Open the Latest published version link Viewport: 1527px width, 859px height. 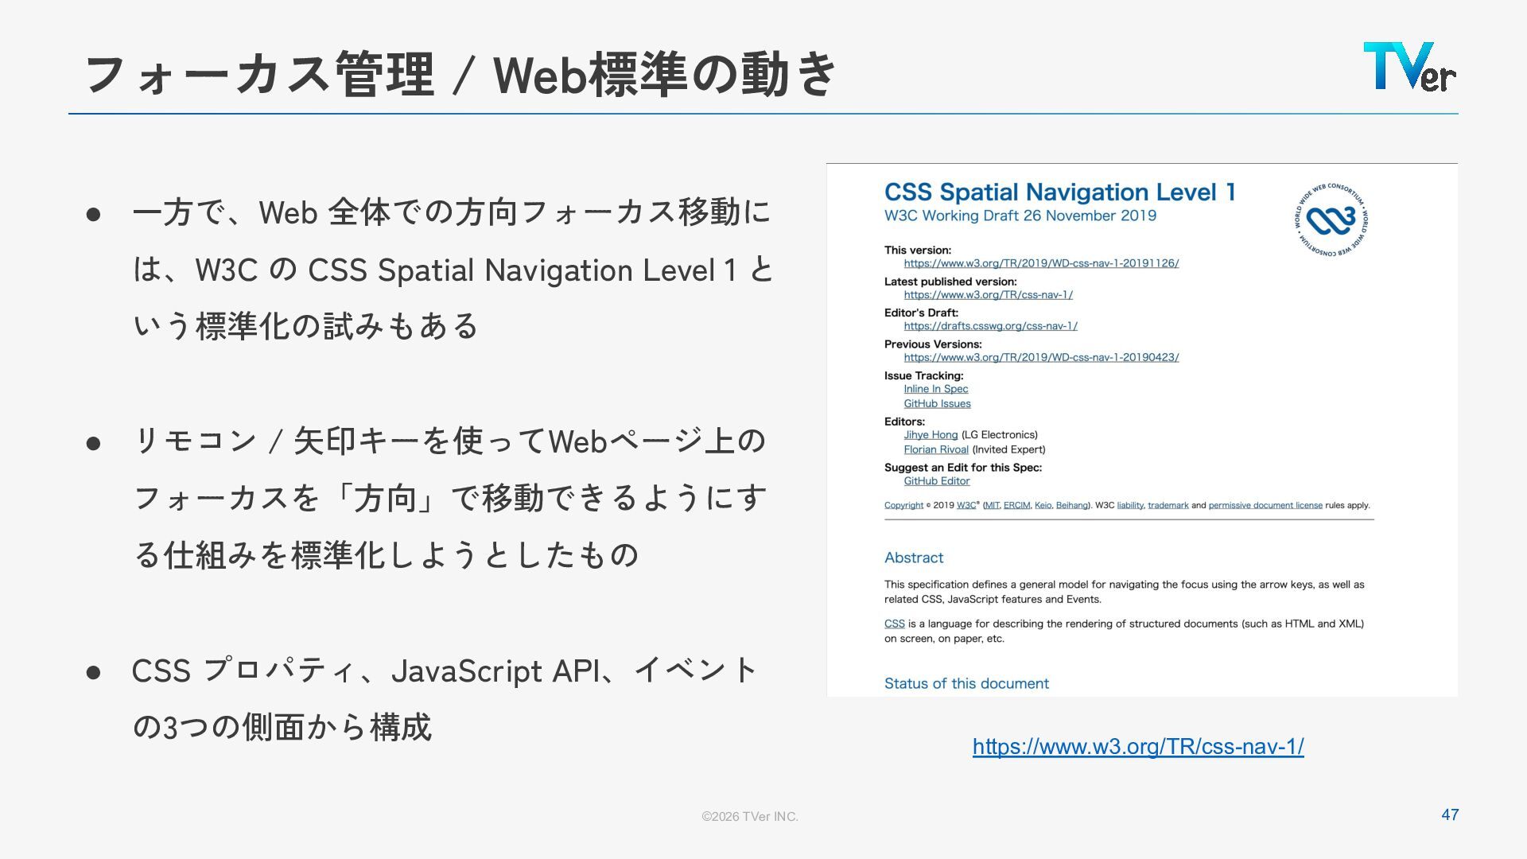pos(988,294)
